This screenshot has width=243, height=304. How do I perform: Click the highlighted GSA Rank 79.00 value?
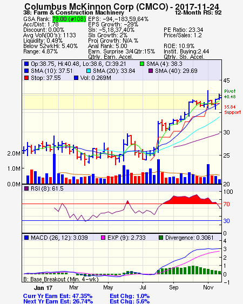point(69,19)
